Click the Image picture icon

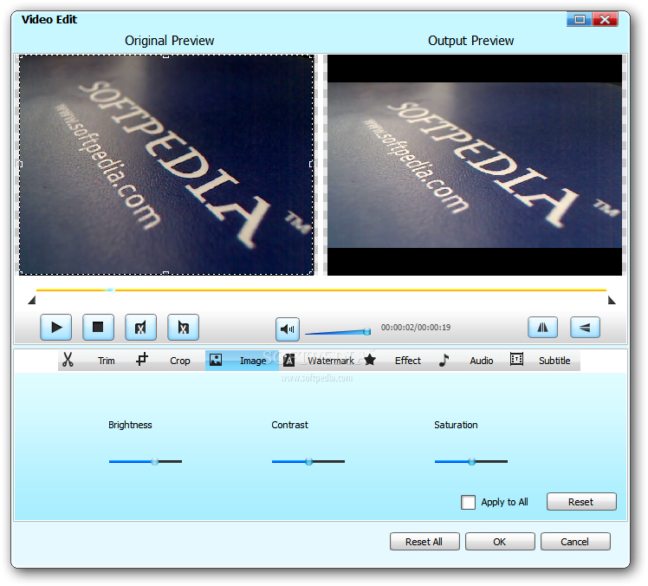pyautogui.click(x=216, y=360)
